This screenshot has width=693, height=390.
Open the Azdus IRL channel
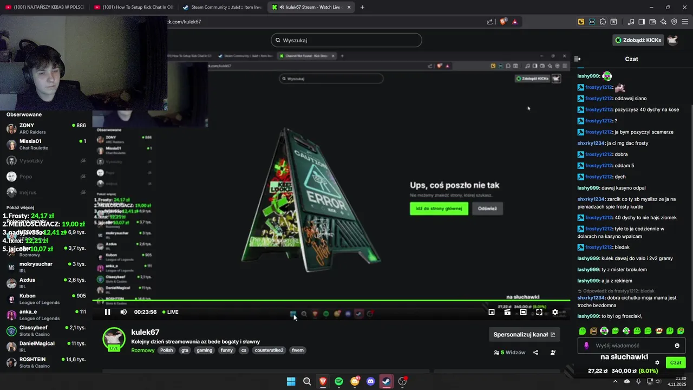click(46, 283)
